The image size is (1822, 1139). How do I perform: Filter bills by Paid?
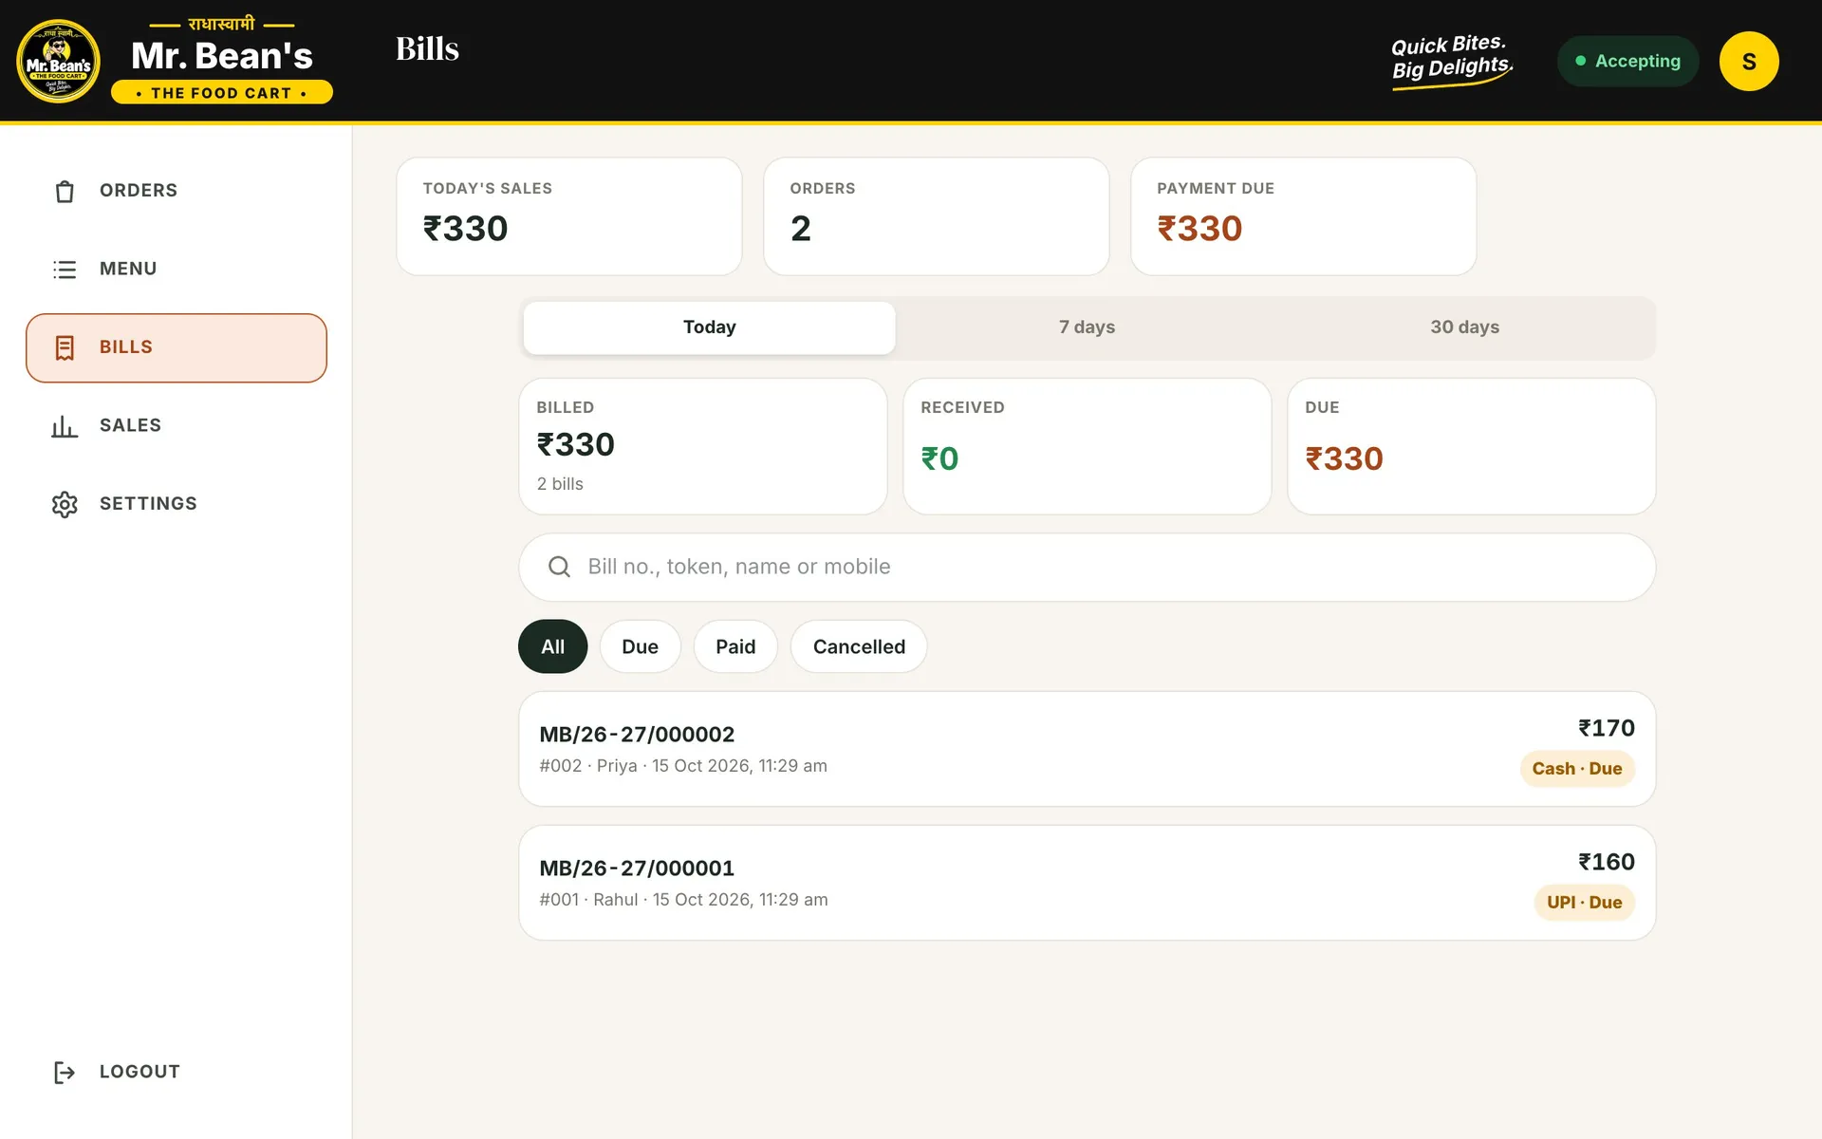pyautogui.click(x=735, y=646)
